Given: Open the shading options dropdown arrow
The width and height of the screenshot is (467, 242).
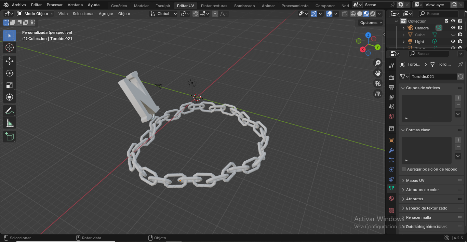Looking at the screenshot, I should click(x=379, y=14).
